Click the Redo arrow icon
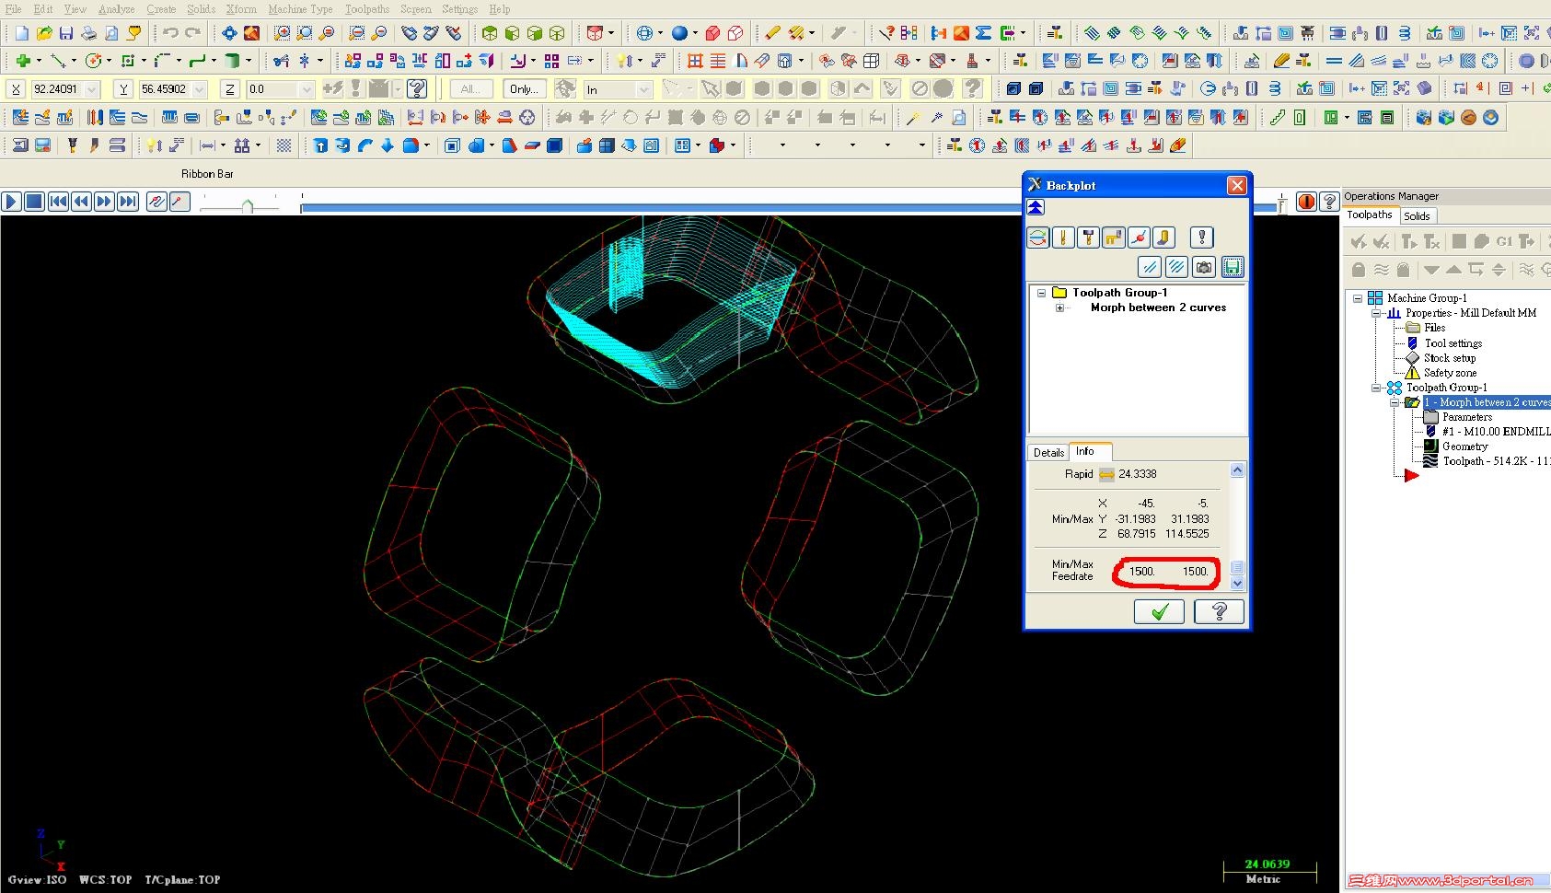The image size is (1551, 893). coord(193,33)
